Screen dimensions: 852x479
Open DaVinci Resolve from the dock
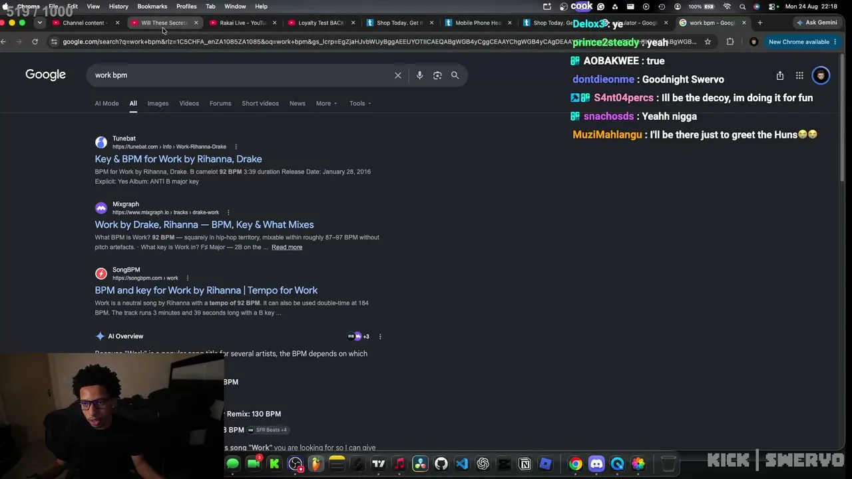click(x=420, y=464)
